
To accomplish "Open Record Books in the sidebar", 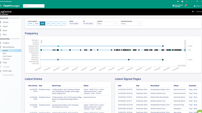I will coord(8,47).
